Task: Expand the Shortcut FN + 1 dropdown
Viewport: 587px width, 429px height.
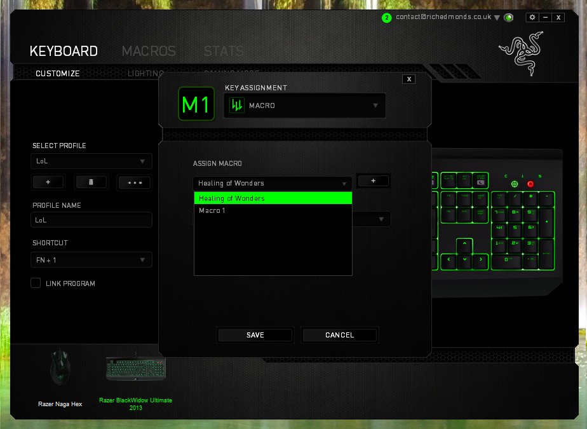Action: 91,260
